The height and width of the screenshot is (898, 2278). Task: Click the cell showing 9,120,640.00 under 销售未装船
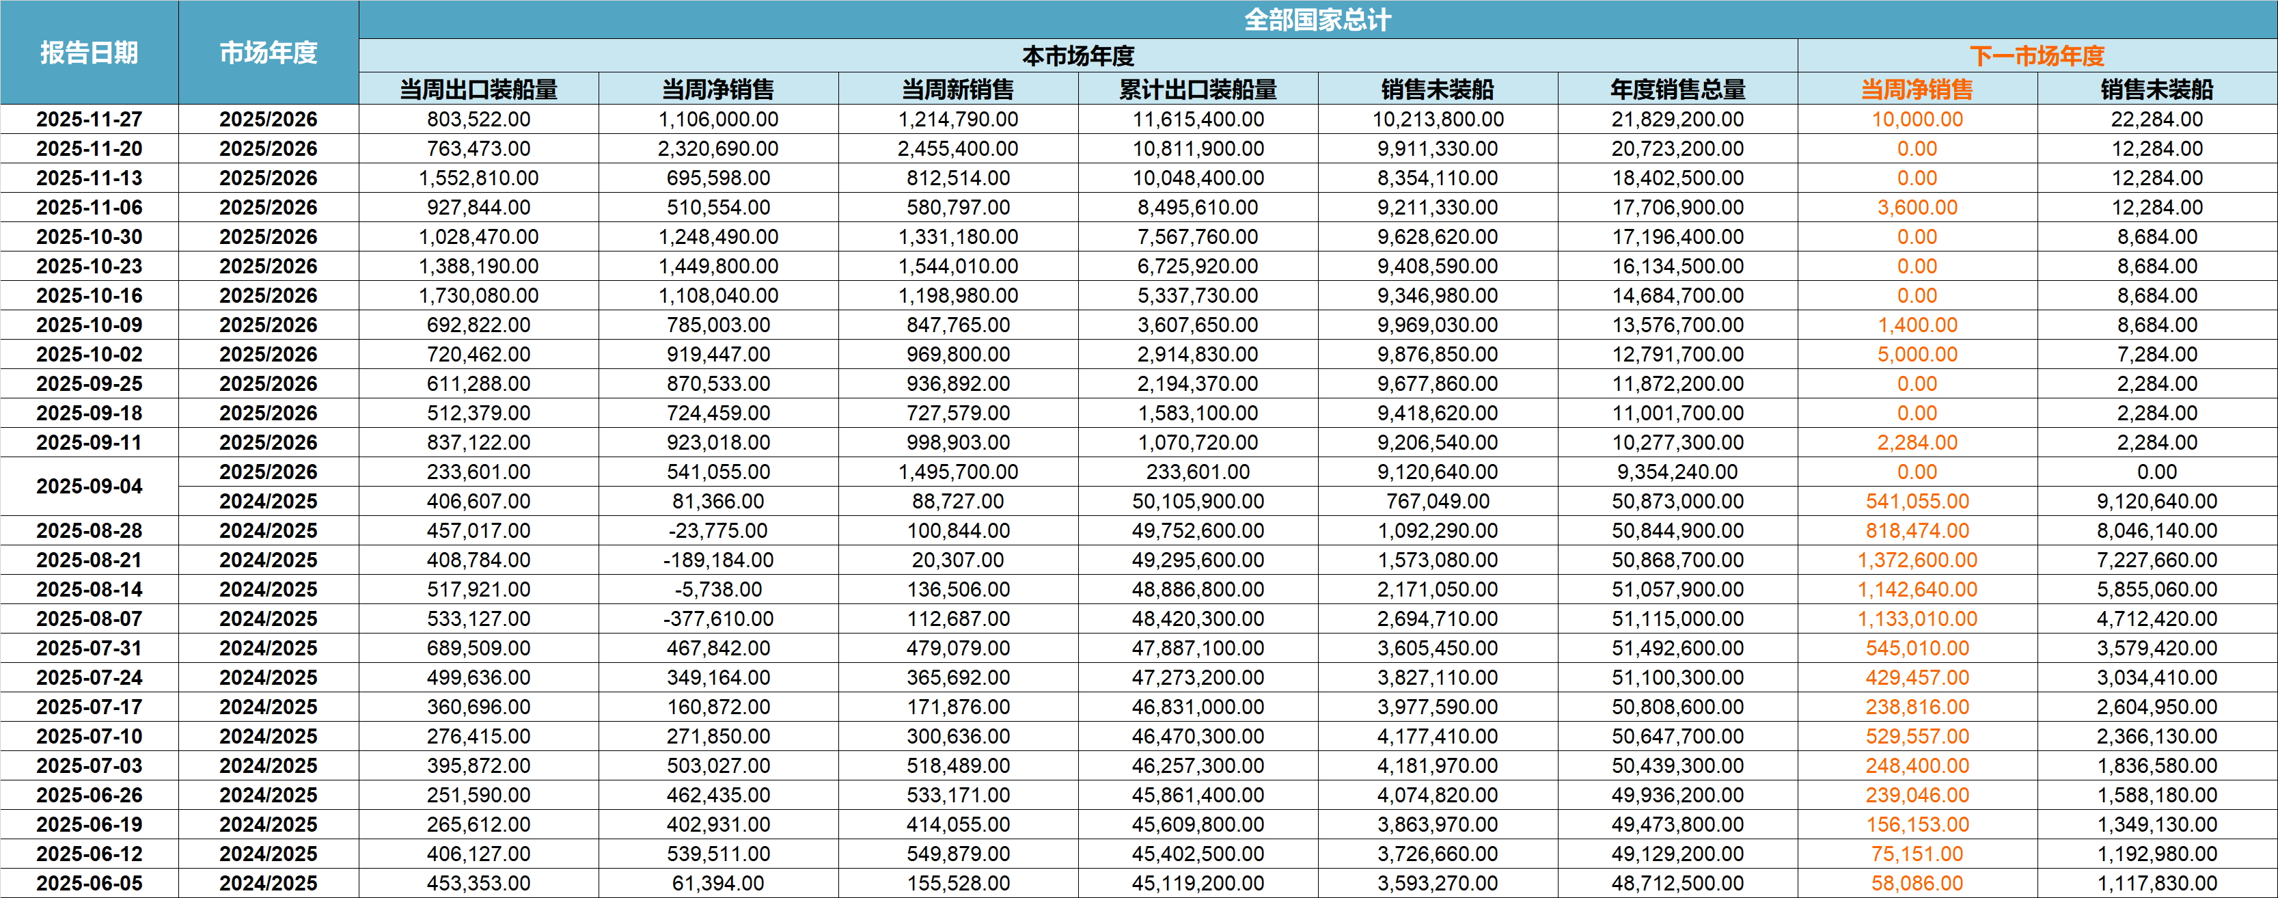pyautogui.click(x=1437, y=472)
